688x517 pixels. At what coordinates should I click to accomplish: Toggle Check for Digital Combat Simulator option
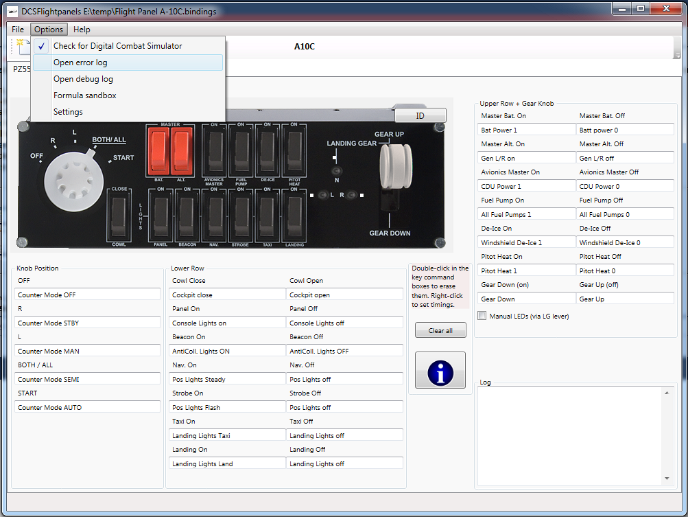(117, 46)
